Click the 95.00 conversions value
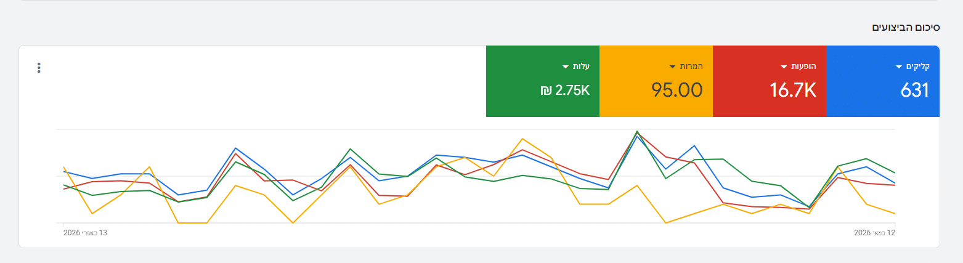The height and width of the screenshot is (263, 963). point(677,91)
